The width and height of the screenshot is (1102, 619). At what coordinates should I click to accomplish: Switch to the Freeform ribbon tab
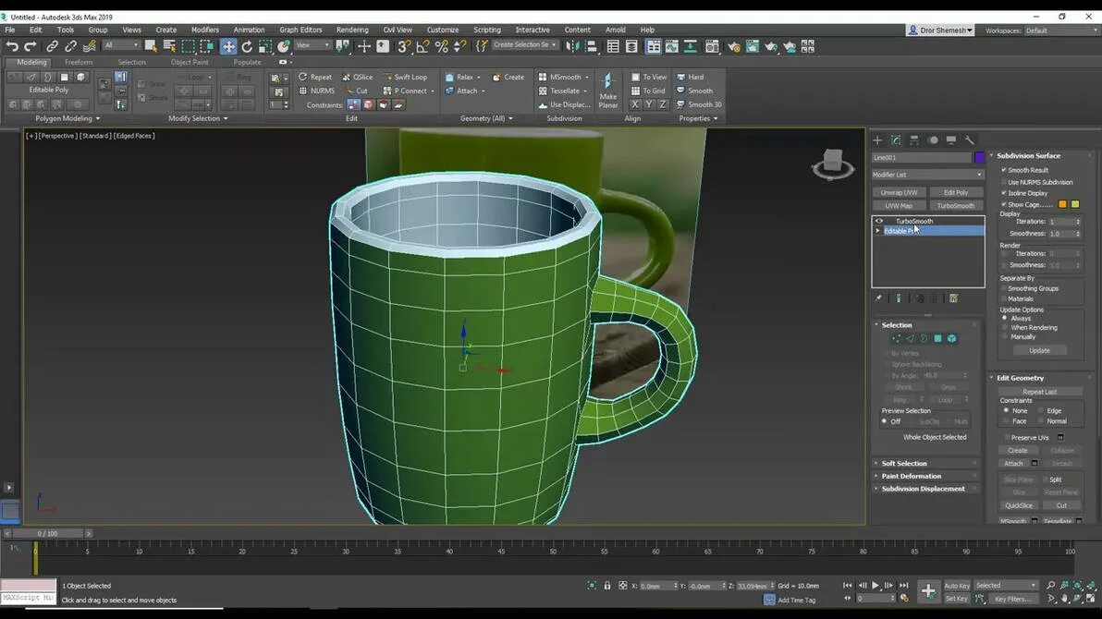click(79, 63)
